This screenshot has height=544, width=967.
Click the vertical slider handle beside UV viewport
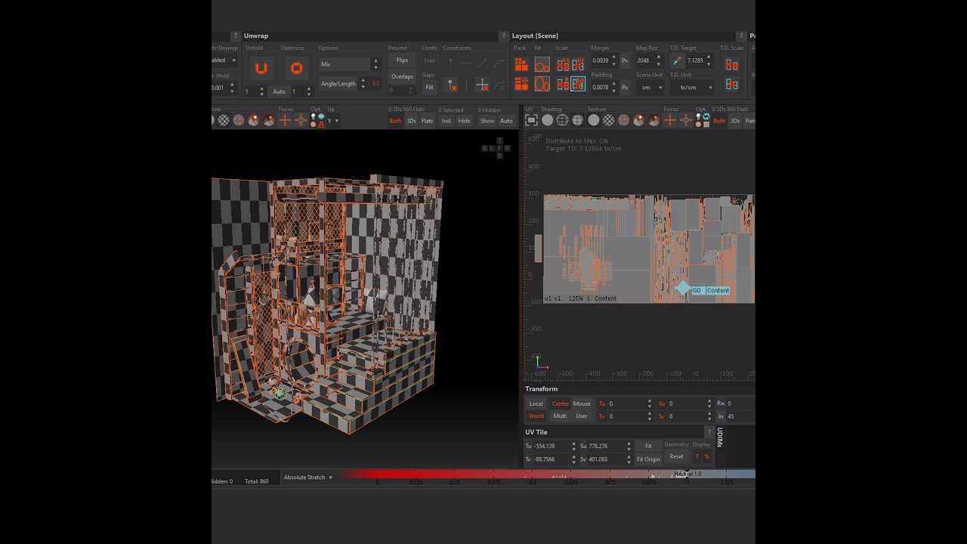click(538, 248)
